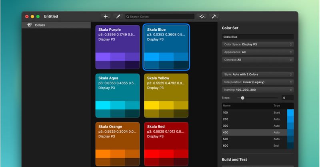Screen dimensions: 320x167
Task: Select the eyedropper tool
Action: pos(118,17)
